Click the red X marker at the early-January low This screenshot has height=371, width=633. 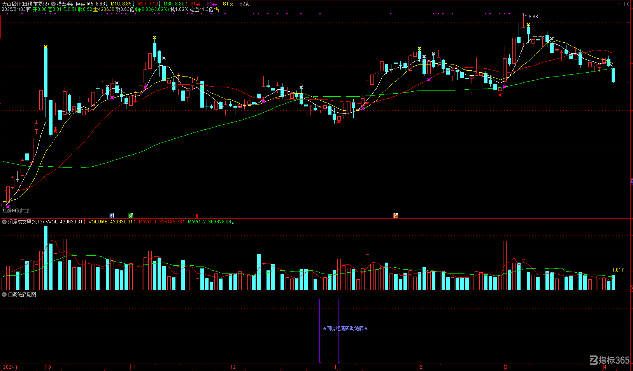coord(339,122)
